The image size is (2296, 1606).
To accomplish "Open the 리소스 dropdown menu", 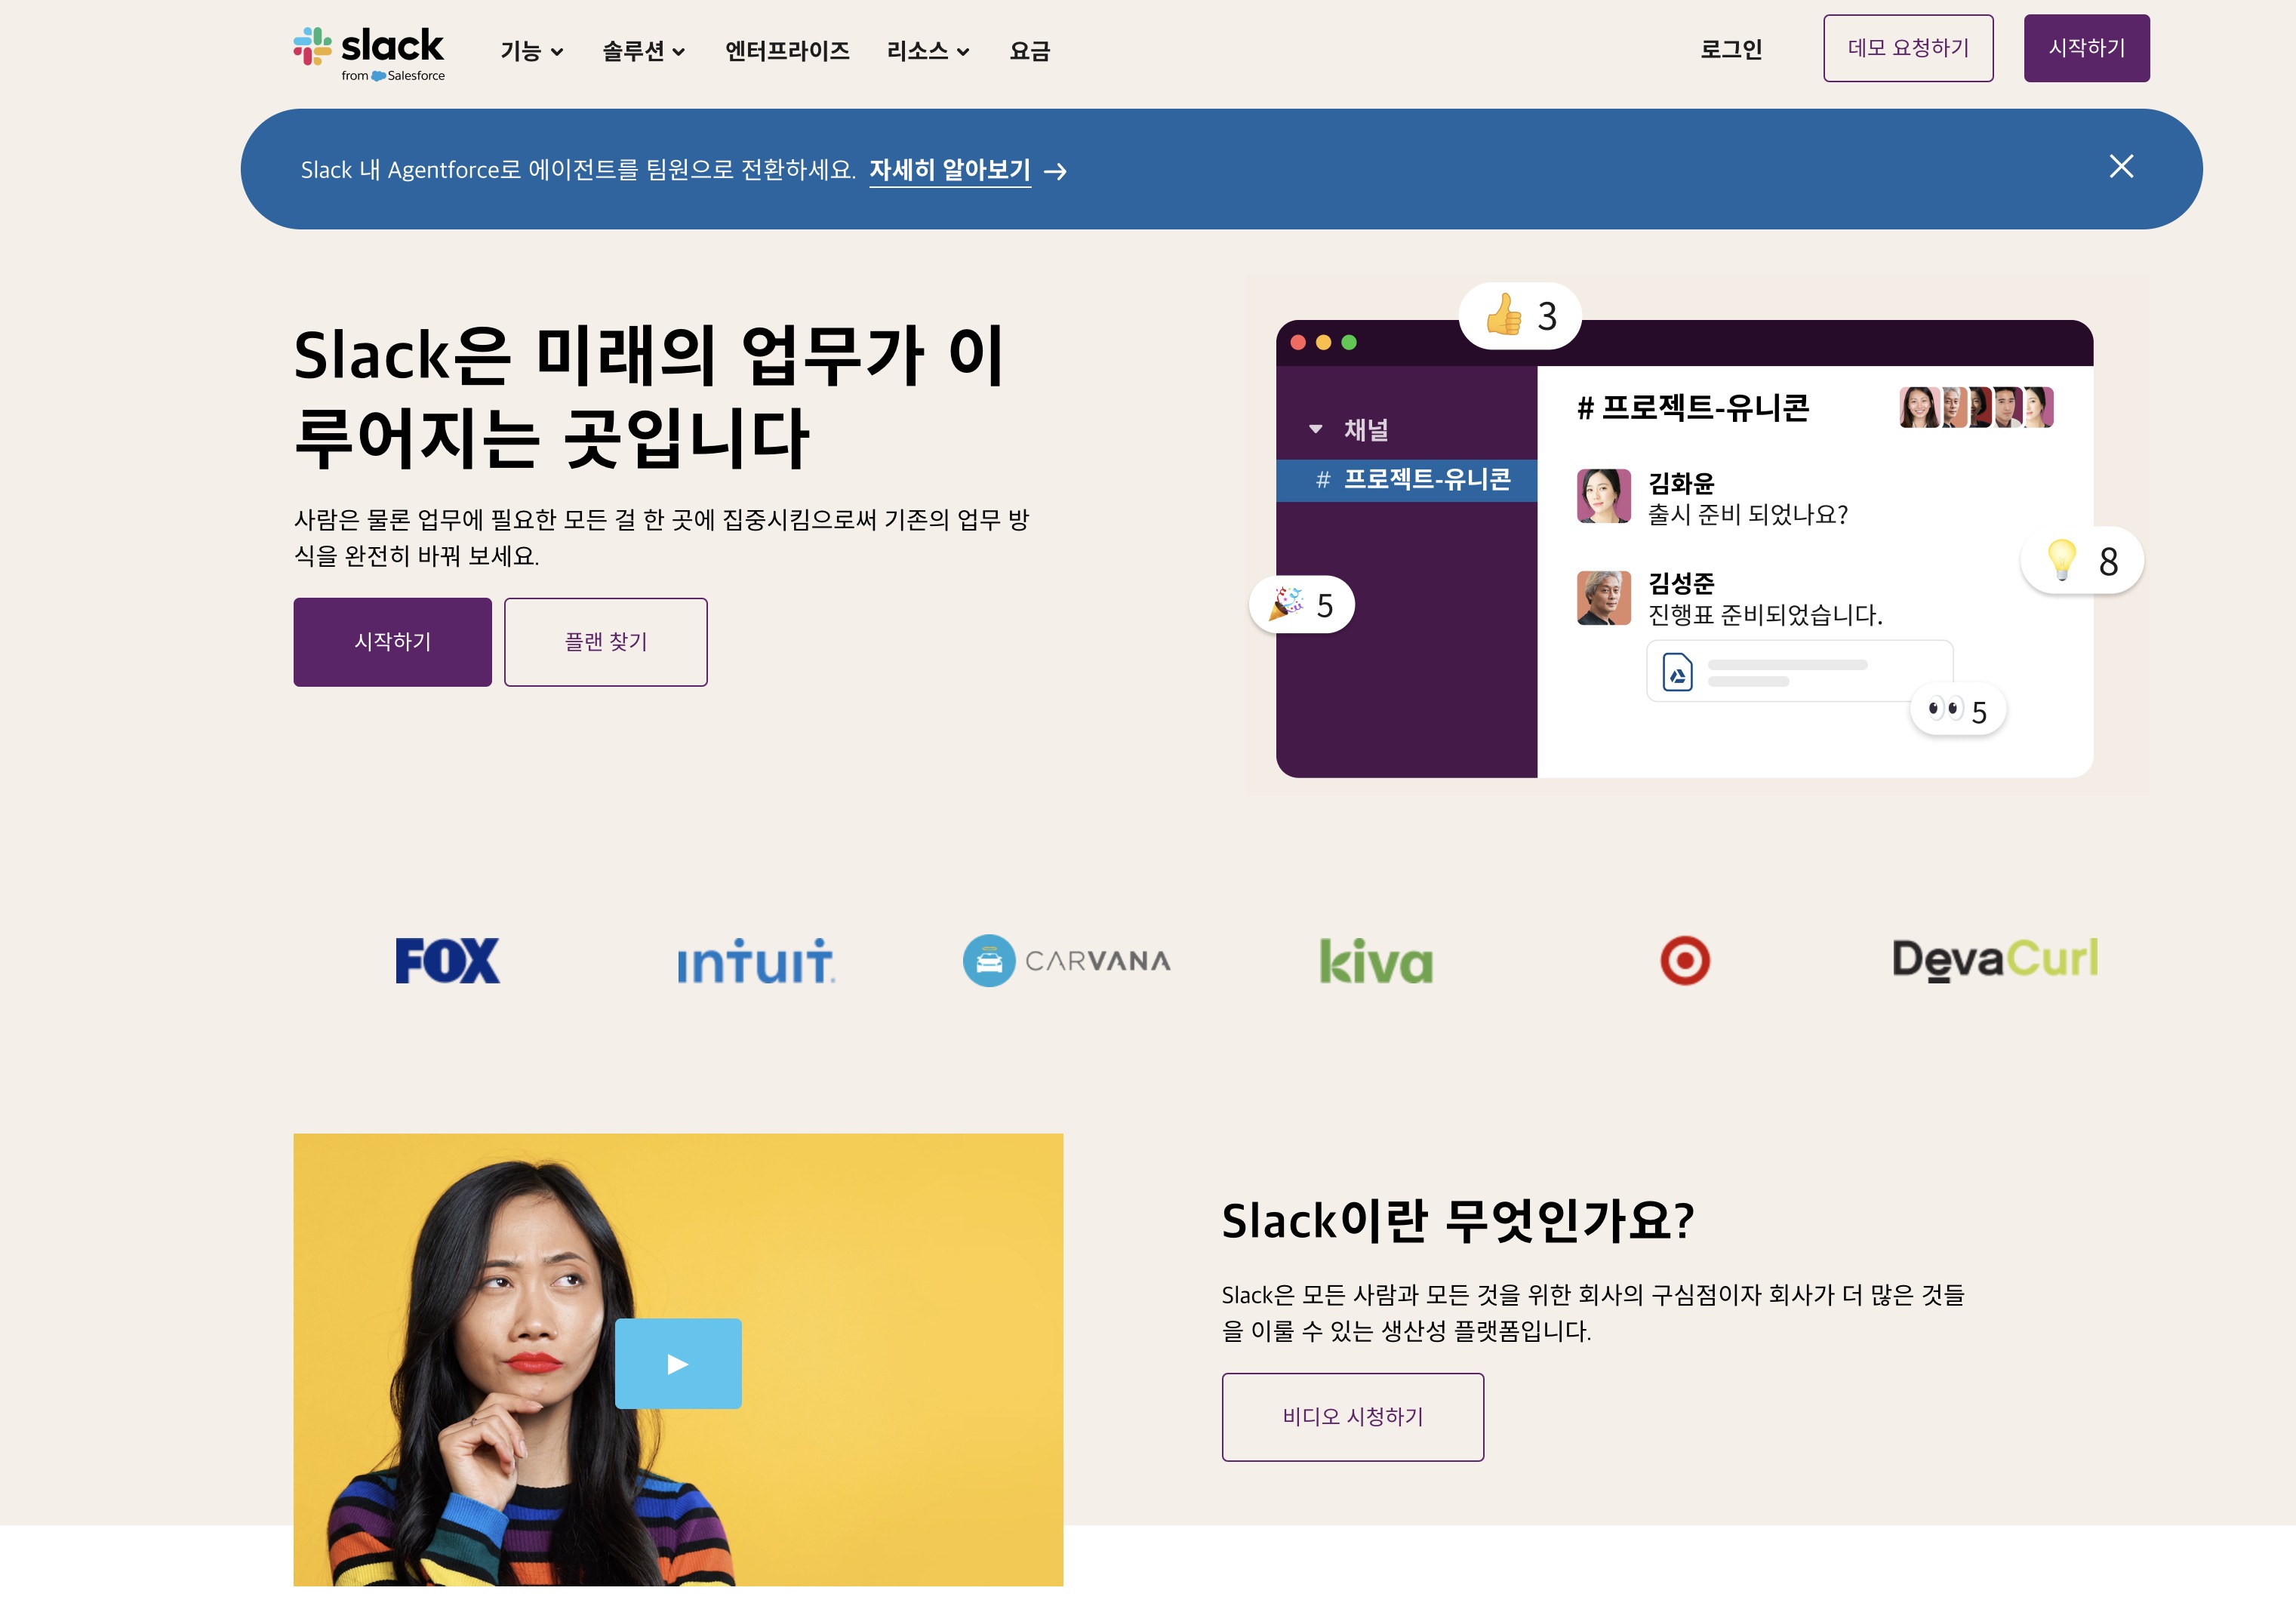I will (x=927, y=51).
